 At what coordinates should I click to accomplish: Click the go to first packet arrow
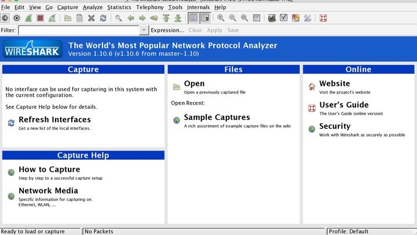166,18
